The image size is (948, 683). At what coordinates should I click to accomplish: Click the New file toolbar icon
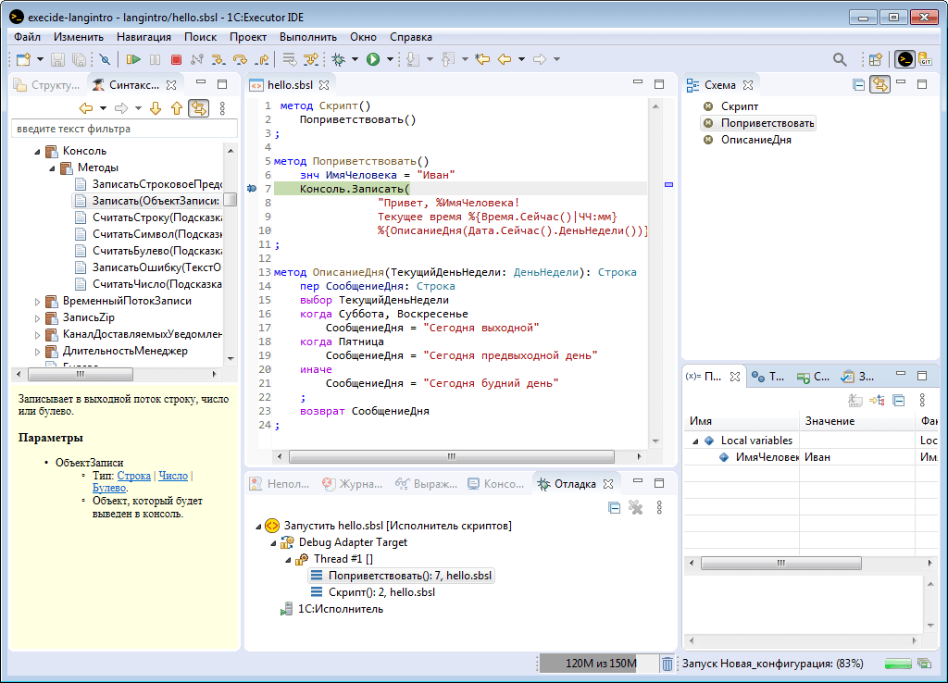click(x=23, y=59)
